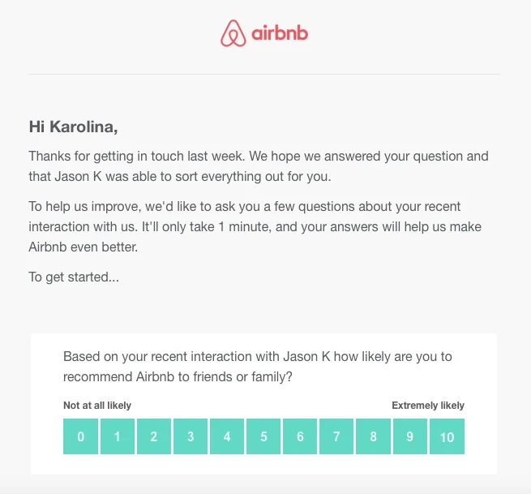The height and width of the screenshot is (494, 531).
Task: Rate 8 on the likelihood scale
Action: point(374,436)
